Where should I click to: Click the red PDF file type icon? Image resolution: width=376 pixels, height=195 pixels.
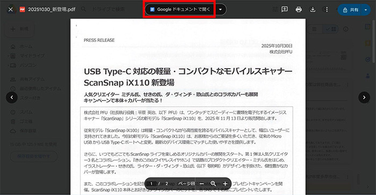click(x=23, y=9)
